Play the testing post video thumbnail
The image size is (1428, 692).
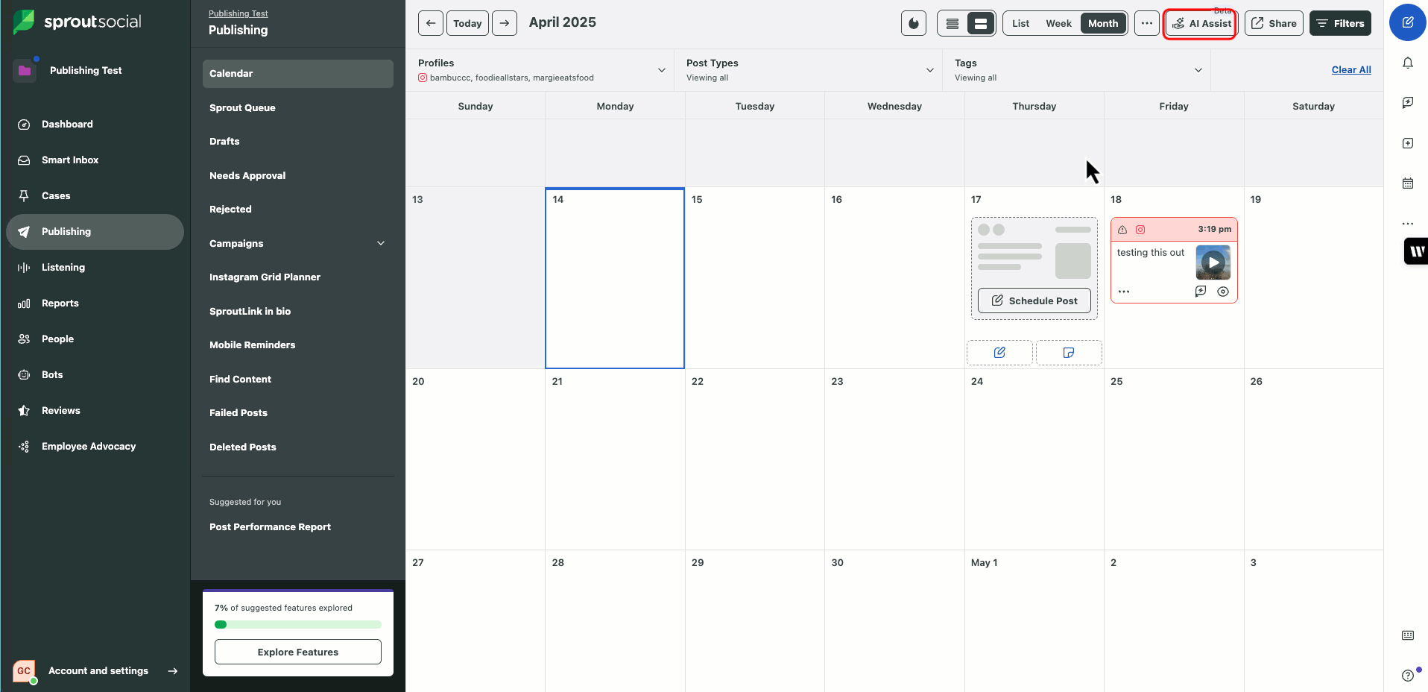click(1213, 262)
